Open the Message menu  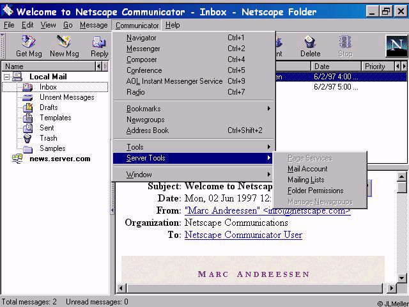point(94,25)
